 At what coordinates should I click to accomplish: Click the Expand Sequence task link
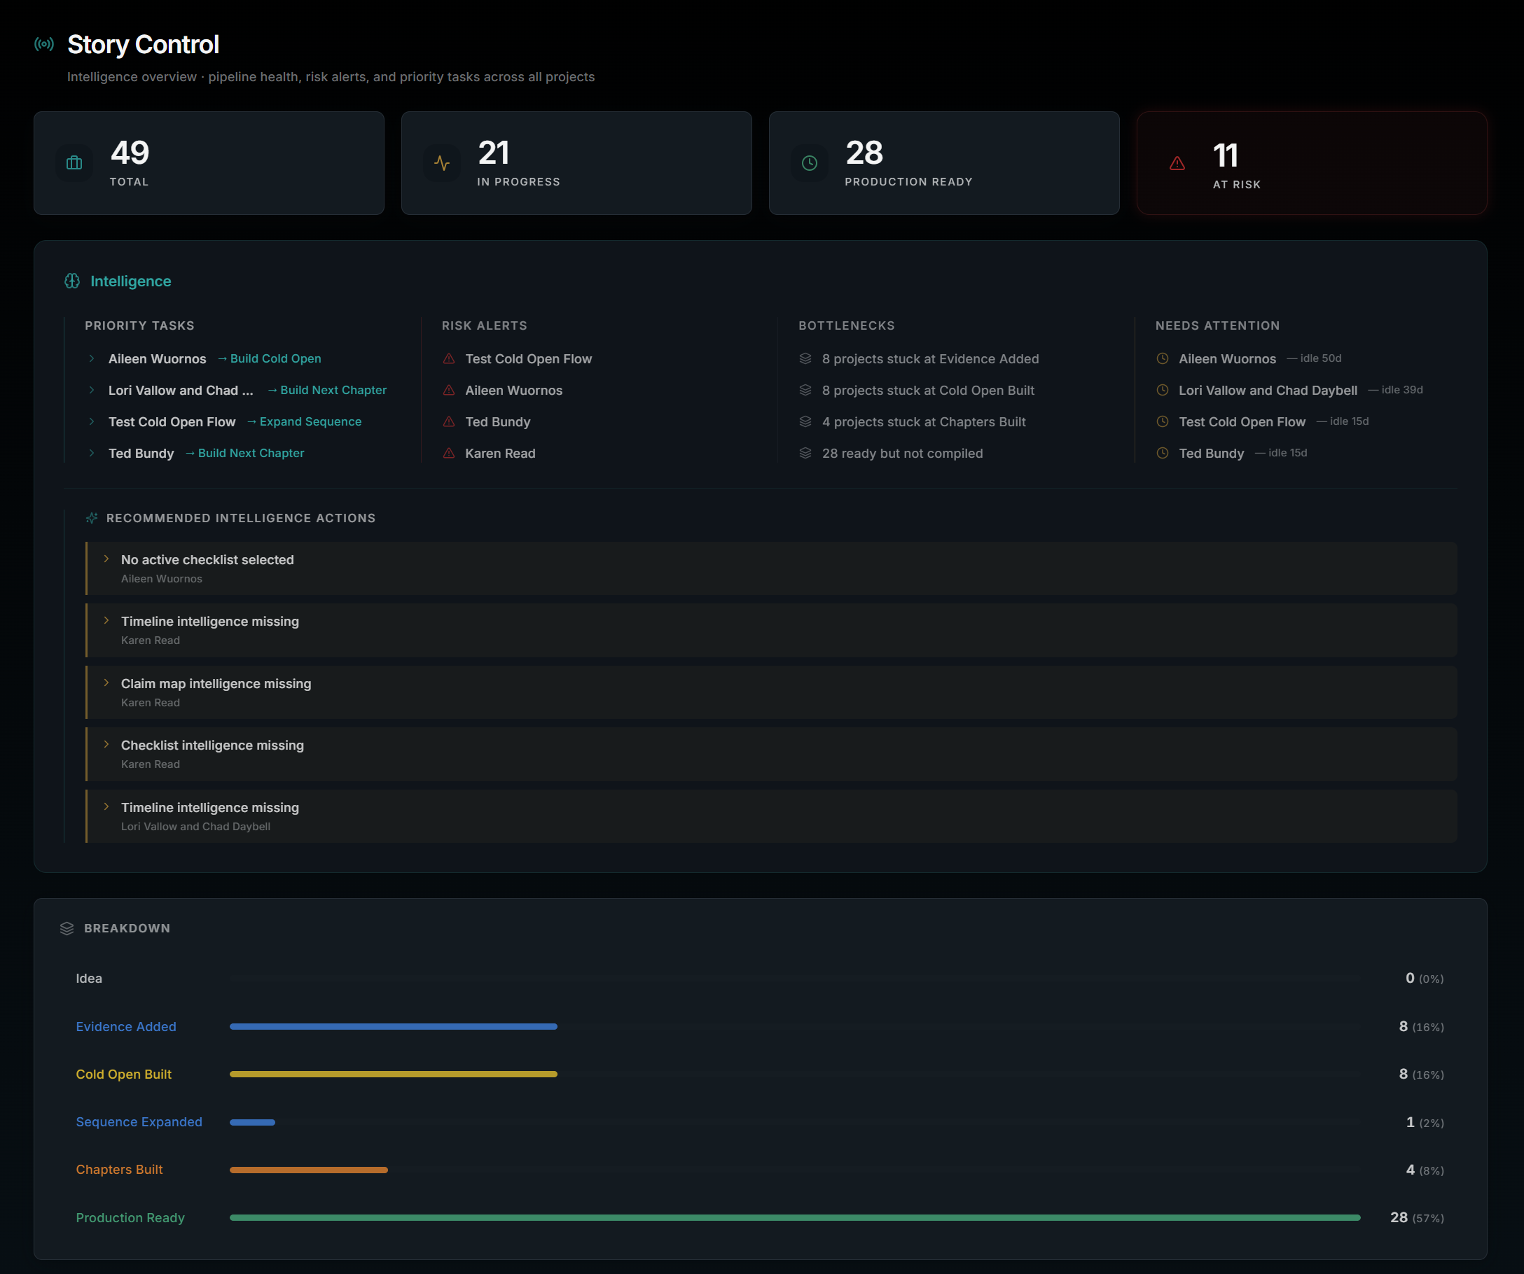tap(310, 421)
